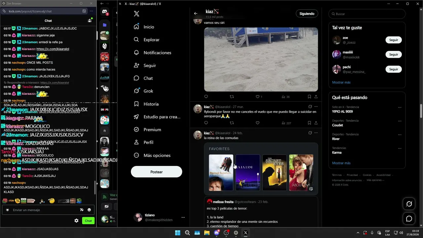
Task: Open Más opciones in X sidebar
Action: pyautogui.click(x=152, y=155)
